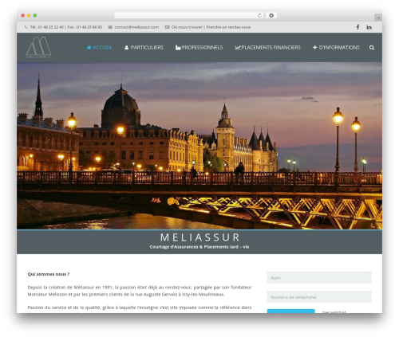Click the Courtage d'Assurances subtitle
The width and height of the screenshot is (399, 337).
pos(199,247)
